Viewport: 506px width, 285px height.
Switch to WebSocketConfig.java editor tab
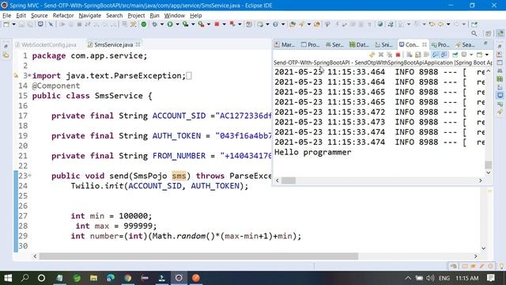(x=46, y=44)
